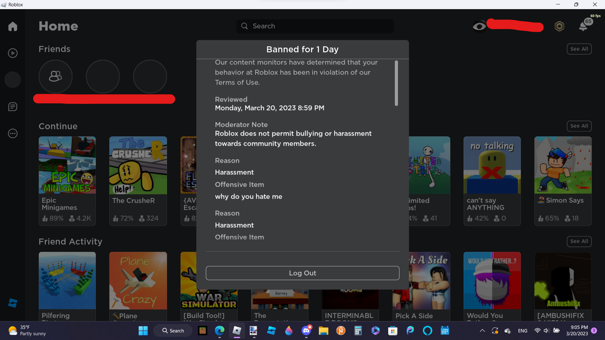Click the add friends circle icon
Viewport: 605px width, 340px height.
coord(55,76)
